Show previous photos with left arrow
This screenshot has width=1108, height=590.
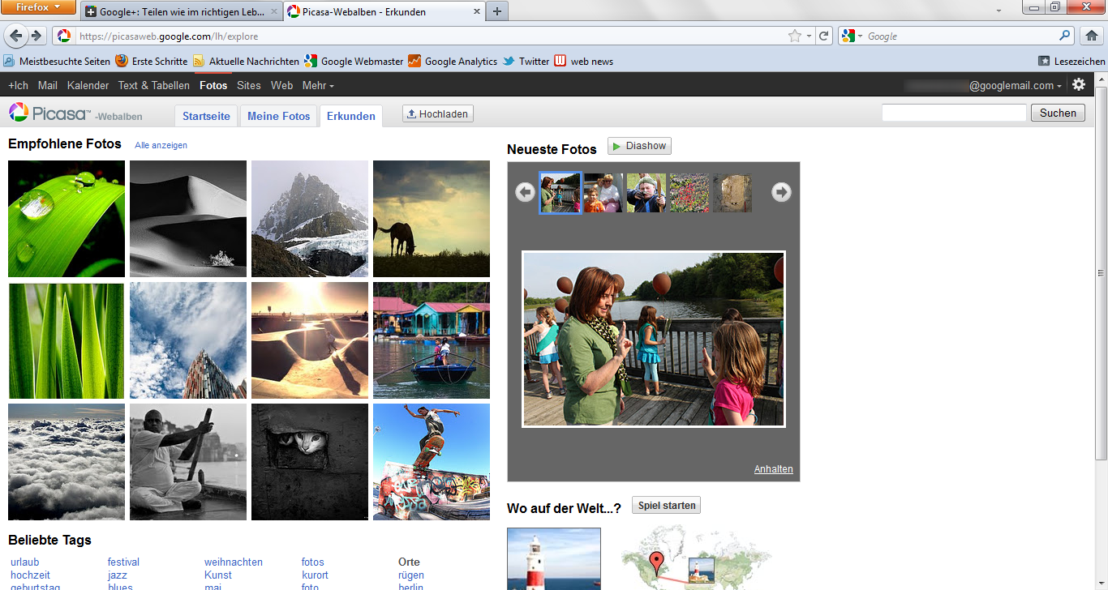pos(525,192)
